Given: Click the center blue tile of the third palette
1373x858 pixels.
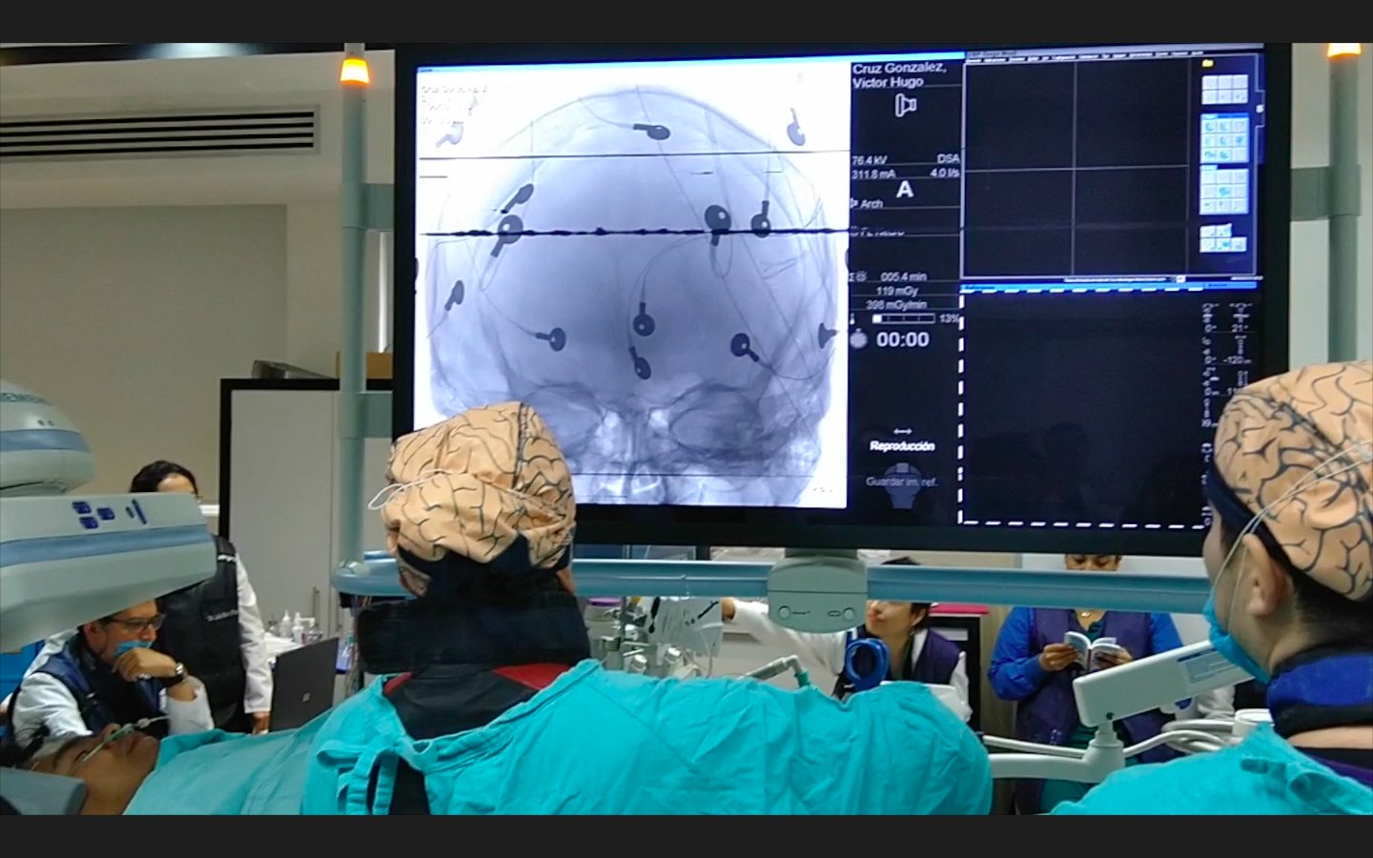Looking at the screenshot, I should [x=1224, y=192].
